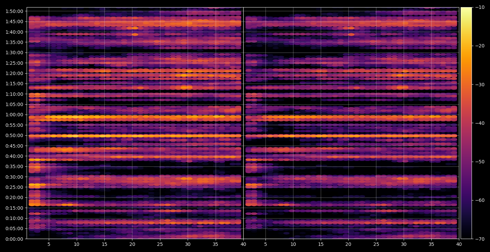The width and height of the screenshot is (490, 252).
Task: Select the −20 colorbar scale label
Action: pyautogui.click(x=479, y=46)
